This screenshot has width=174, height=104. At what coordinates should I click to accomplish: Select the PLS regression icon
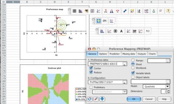(x=148, y=31)
